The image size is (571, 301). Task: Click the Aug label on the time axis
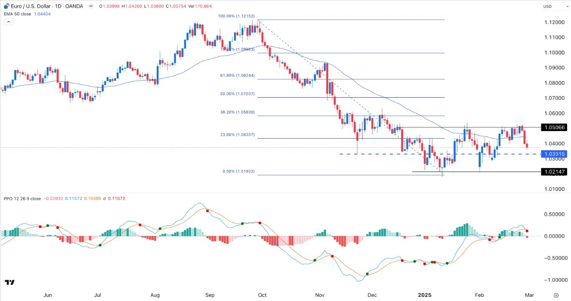click(155, 295)
